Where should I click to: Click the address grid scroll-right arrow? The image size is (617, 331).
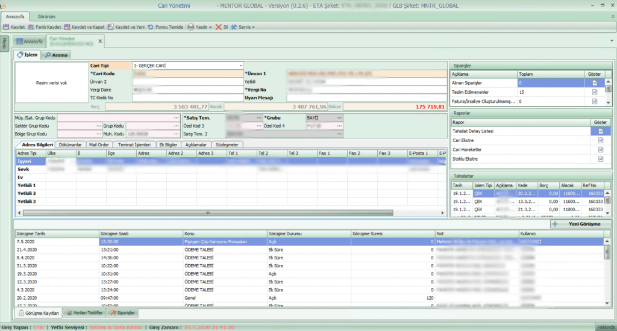443,213
